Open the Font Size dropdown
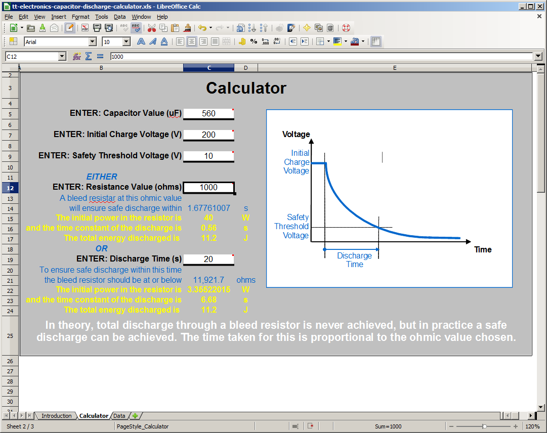Viewport: 547px width, 433px height. pos(127,42)
